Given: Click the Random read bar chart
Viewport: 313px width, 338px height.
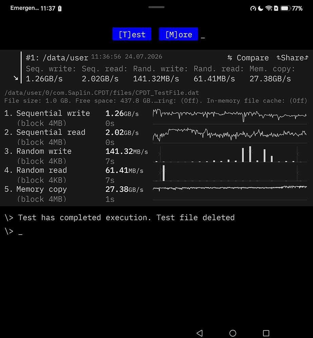Looking at the screenshot, I should point(230,173).
